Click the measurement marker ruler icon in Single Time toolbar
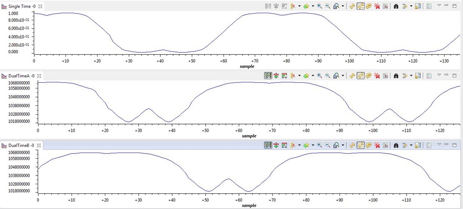 click(293, 6)
